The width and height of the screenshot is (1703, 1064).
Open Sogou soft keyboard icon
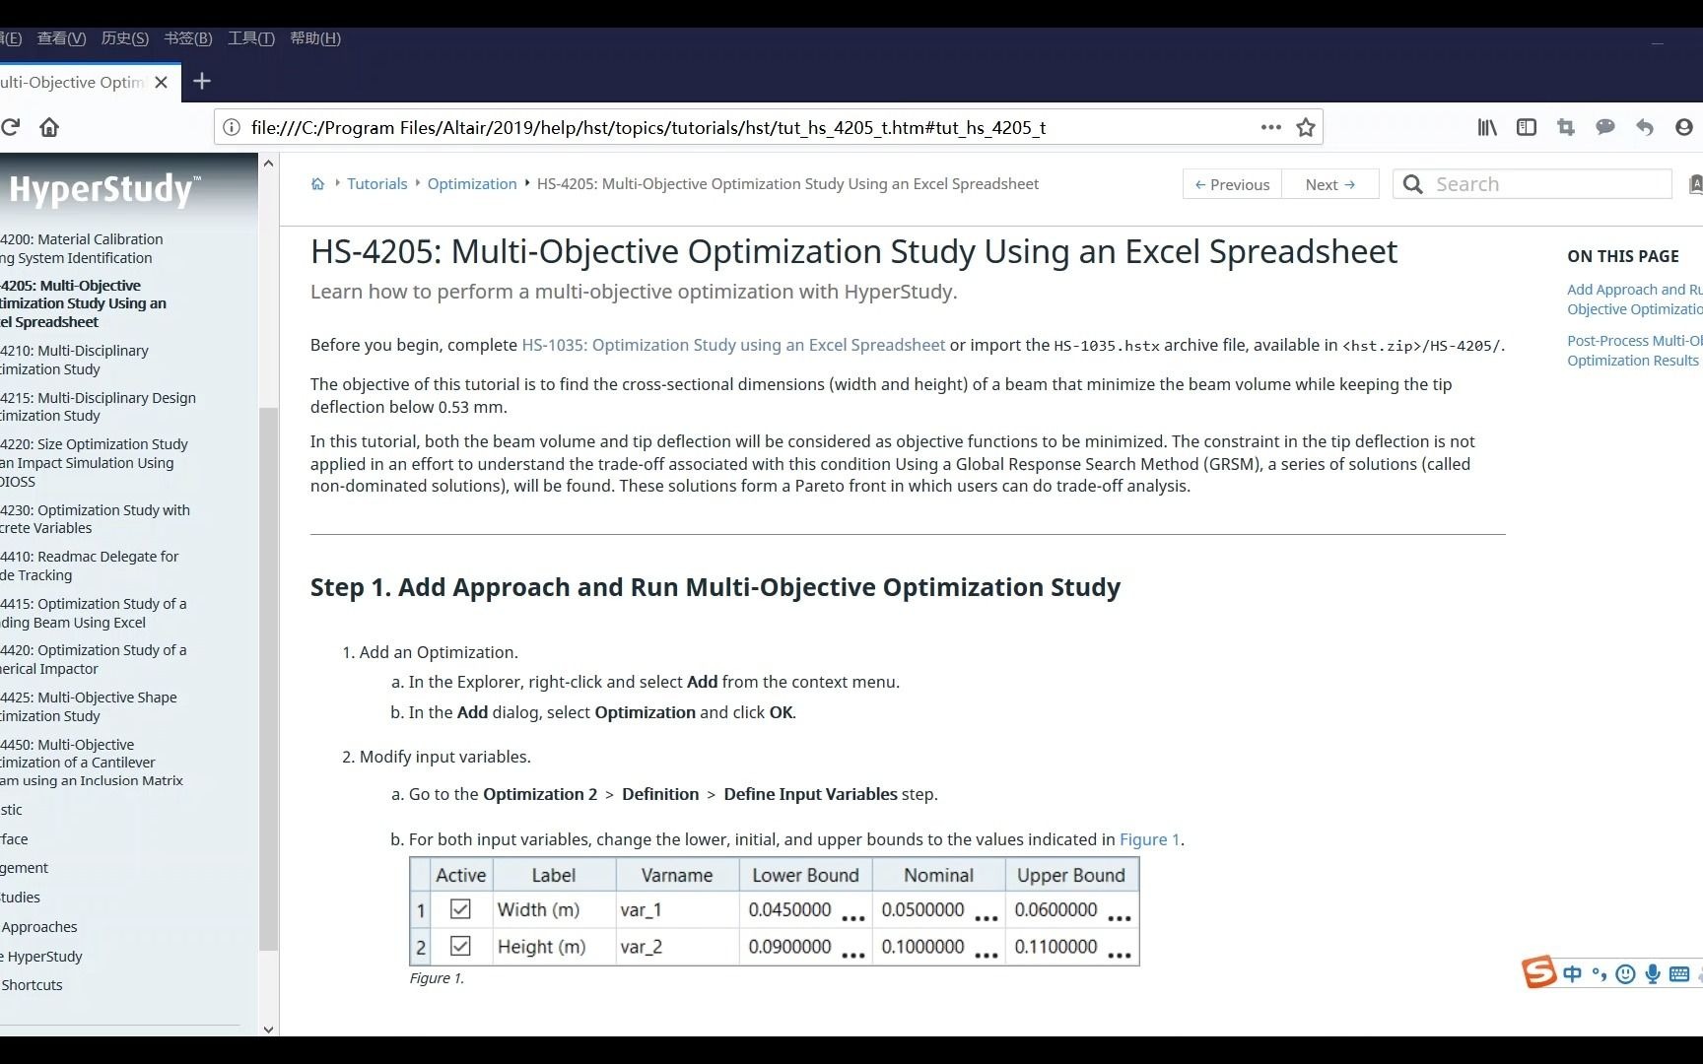click(1679, 974)
